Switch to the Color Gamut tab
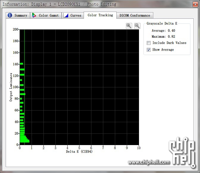This screenshot has height=173, width=200. [46, 15]
